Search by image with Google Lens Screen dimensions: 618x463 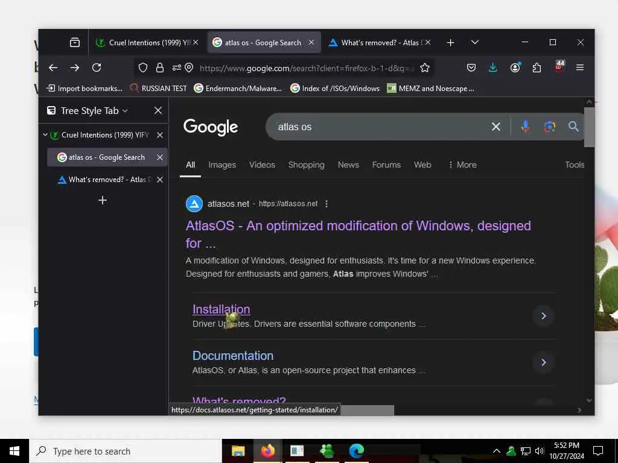550,127
